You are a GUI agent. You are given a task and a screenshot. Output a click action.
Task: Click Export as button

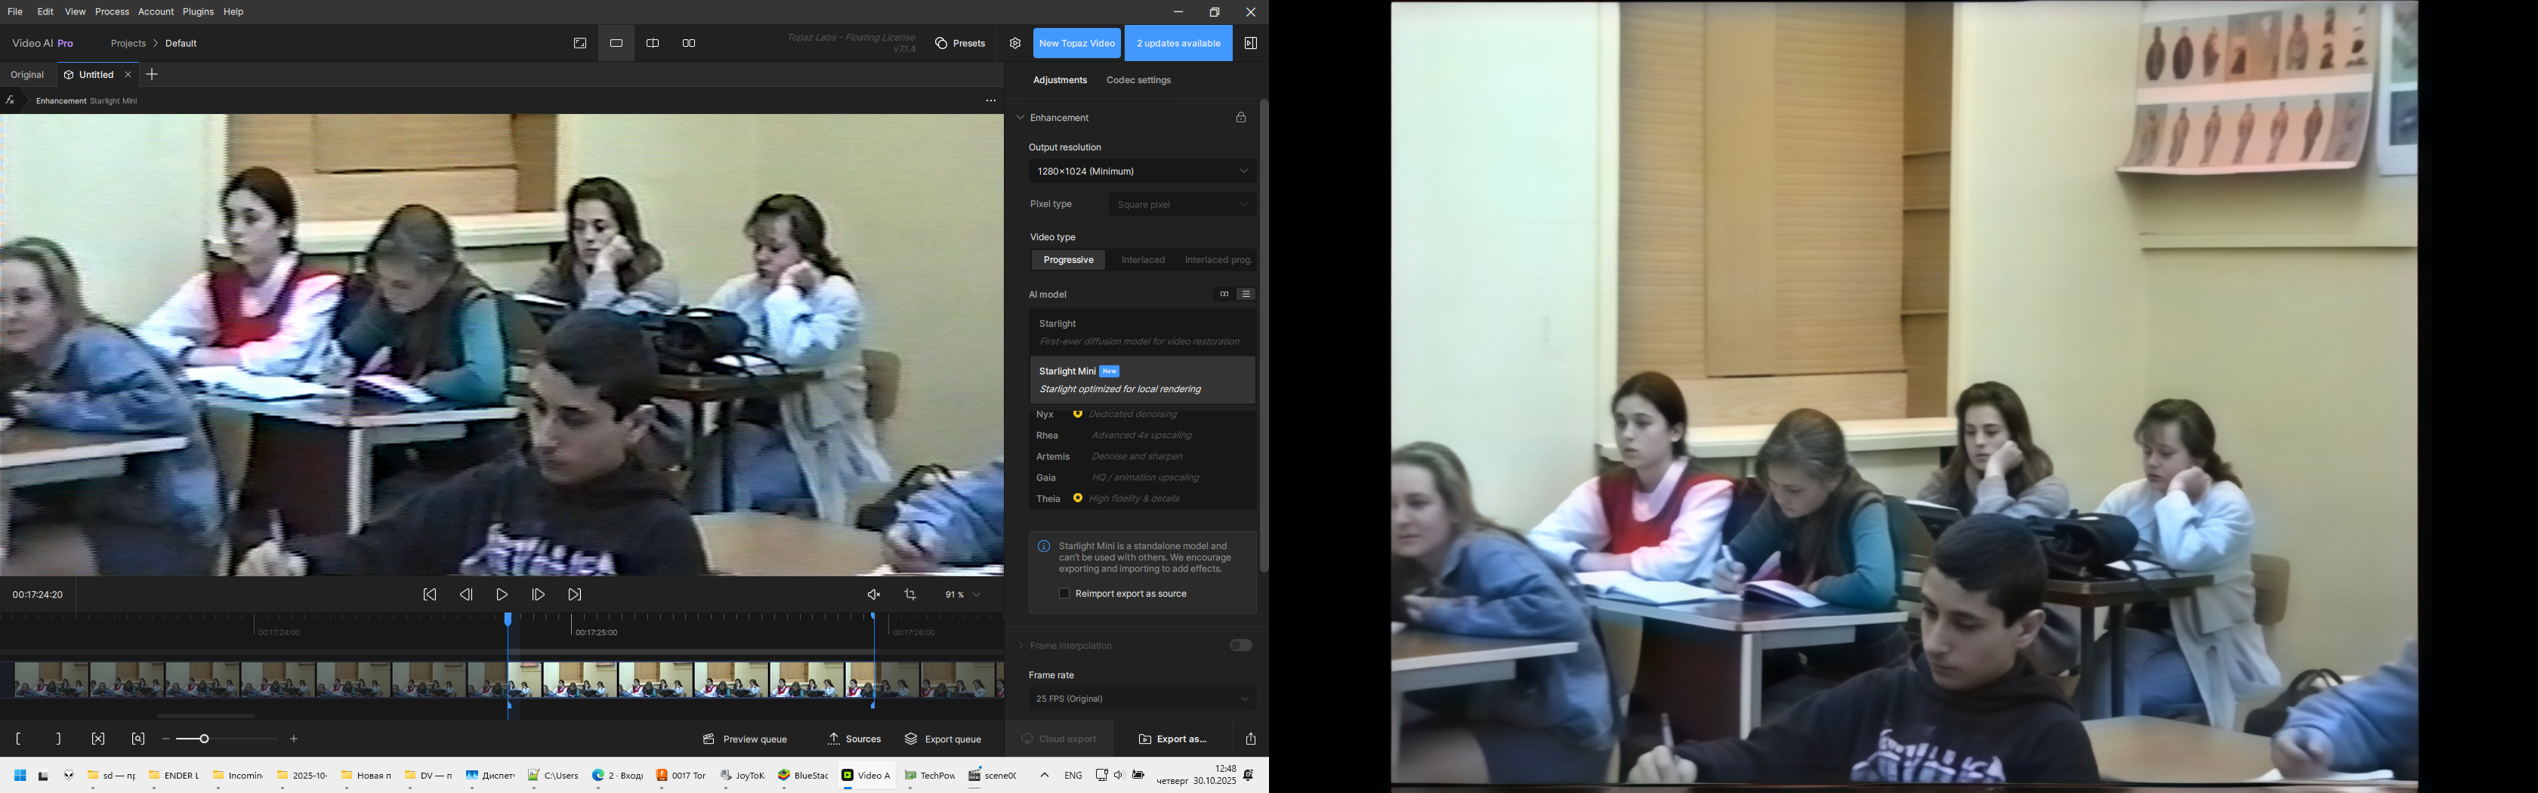1172,739
